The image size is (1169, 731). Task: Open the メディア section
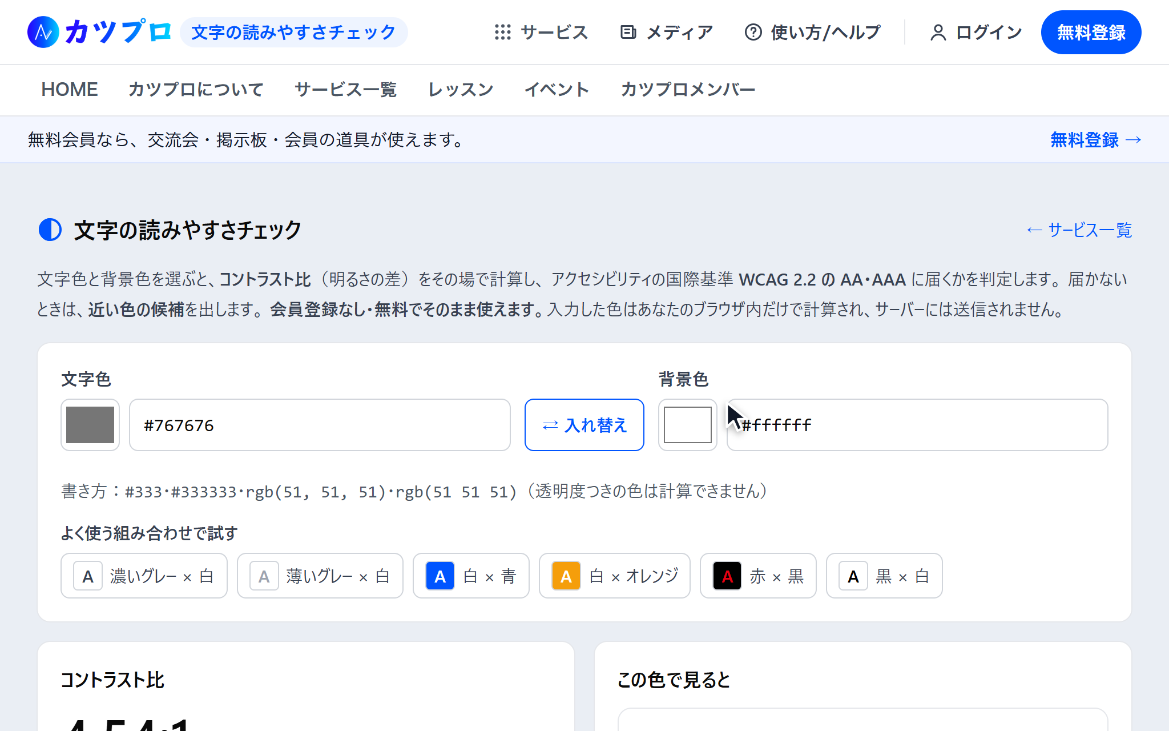(x=666, y=32)
